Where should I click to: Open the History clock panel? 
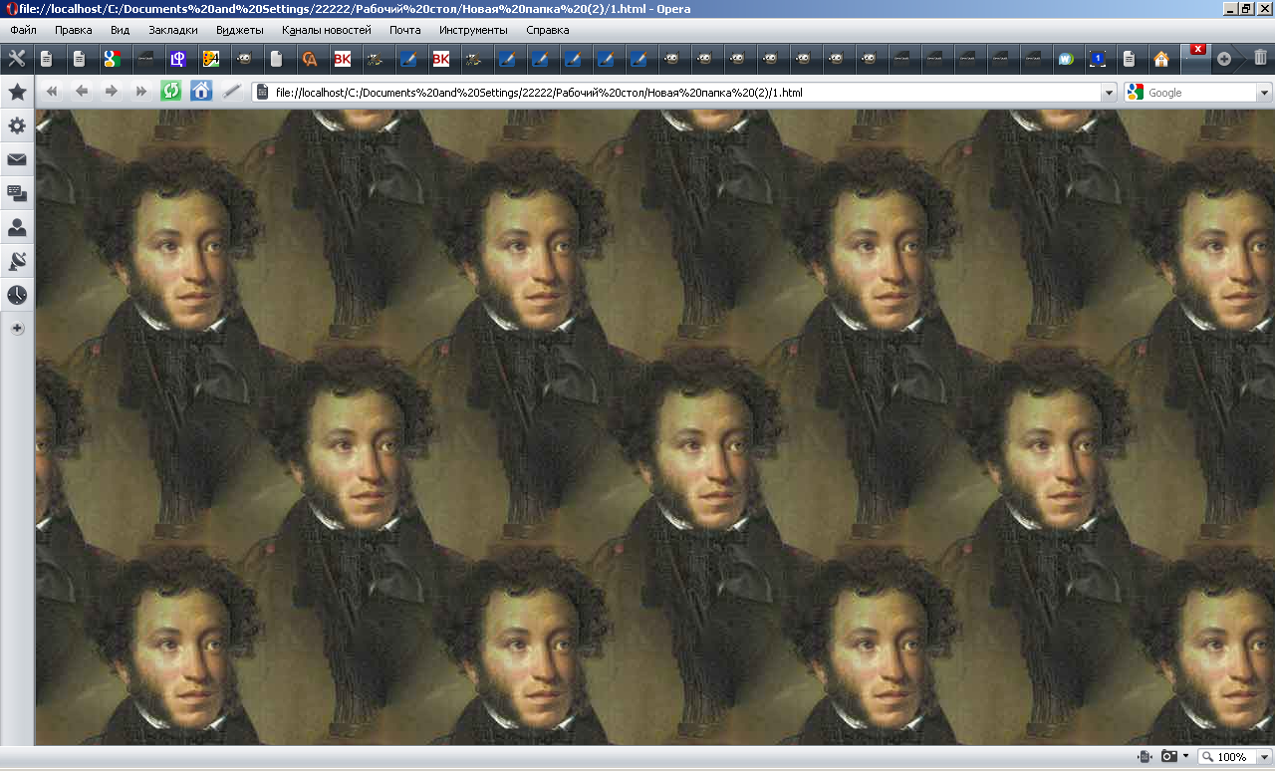click(x=17, y=295)
